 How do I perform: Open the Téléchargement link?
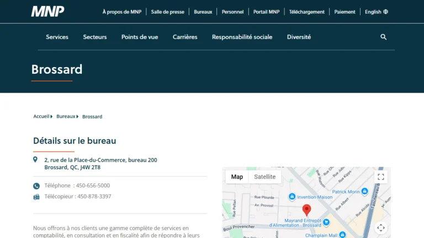306,12
